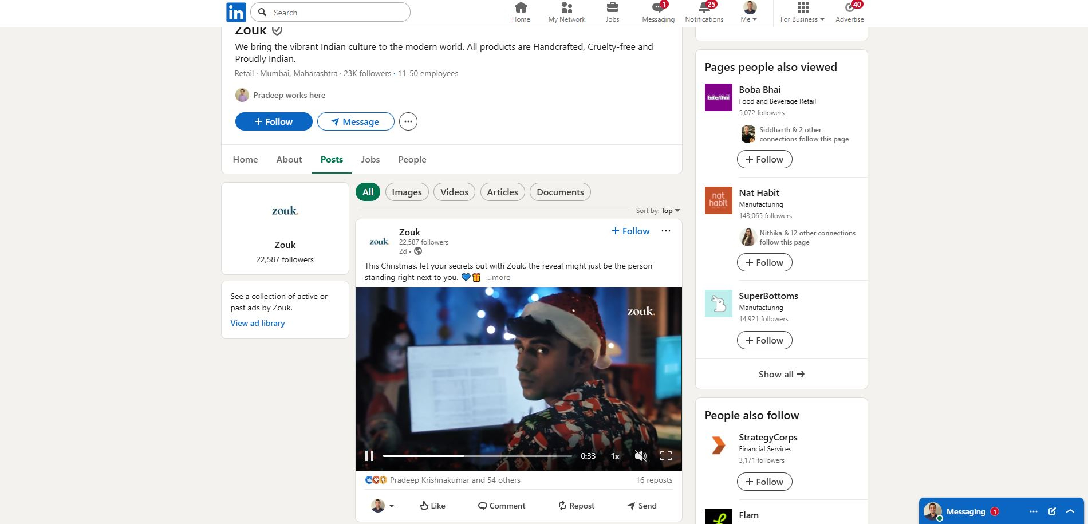Open more options on Zouk page

[408, 121]
